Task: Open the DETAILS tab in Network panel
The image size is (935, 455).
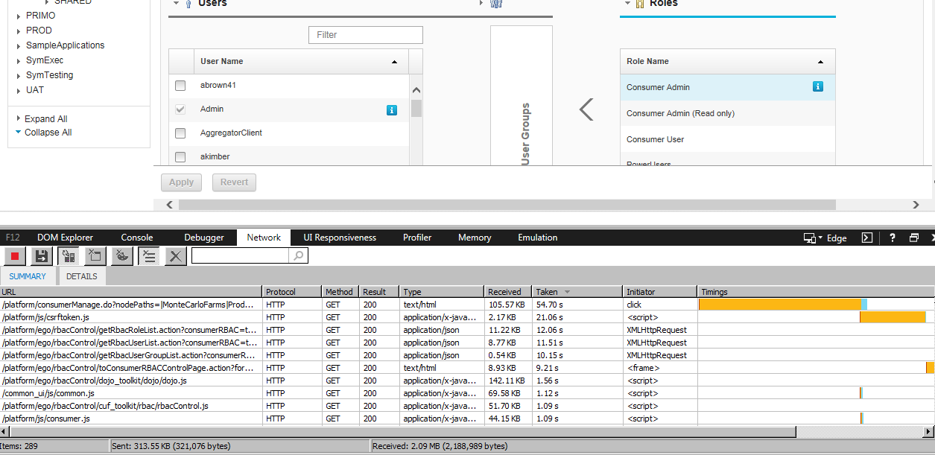Action: pos(81,276)
